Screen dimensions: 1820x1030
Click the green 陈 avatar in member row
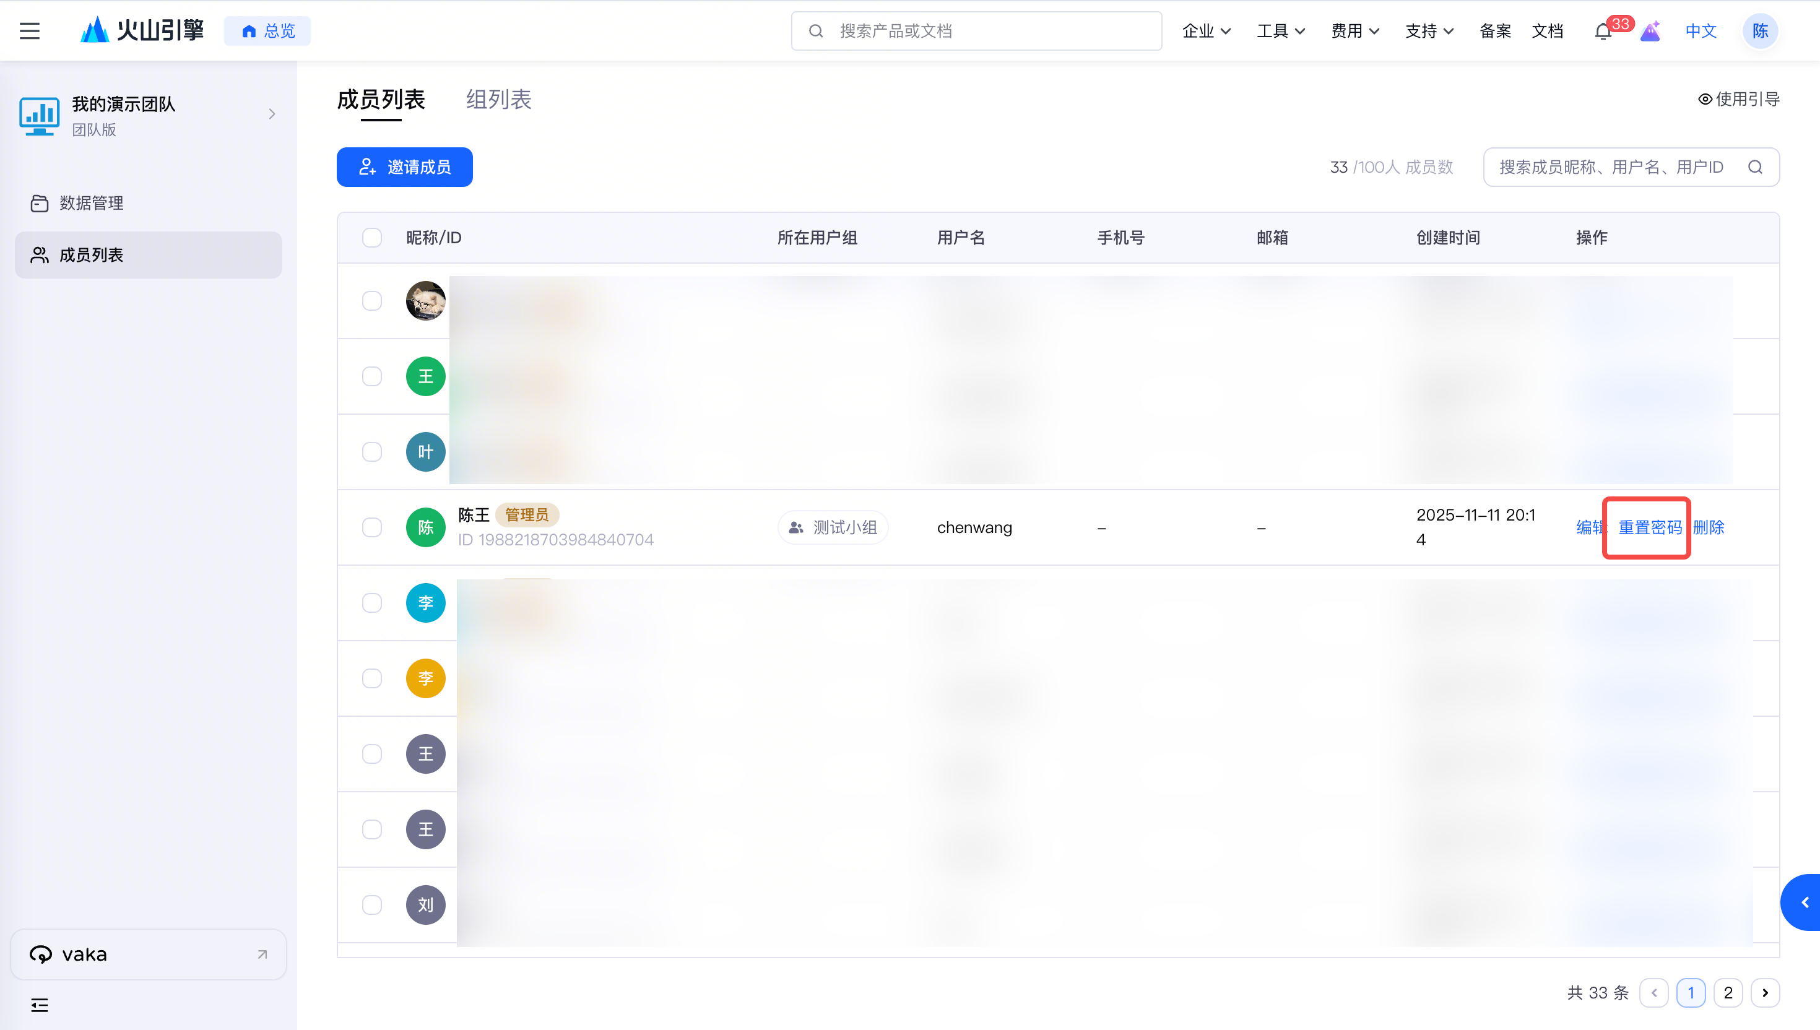(425, 528)
